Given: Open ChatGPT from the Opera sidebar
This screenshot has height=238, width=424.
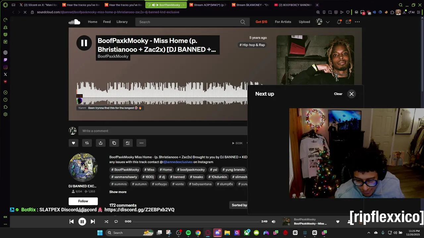Looking at the screenshot, I should [5, 53].
